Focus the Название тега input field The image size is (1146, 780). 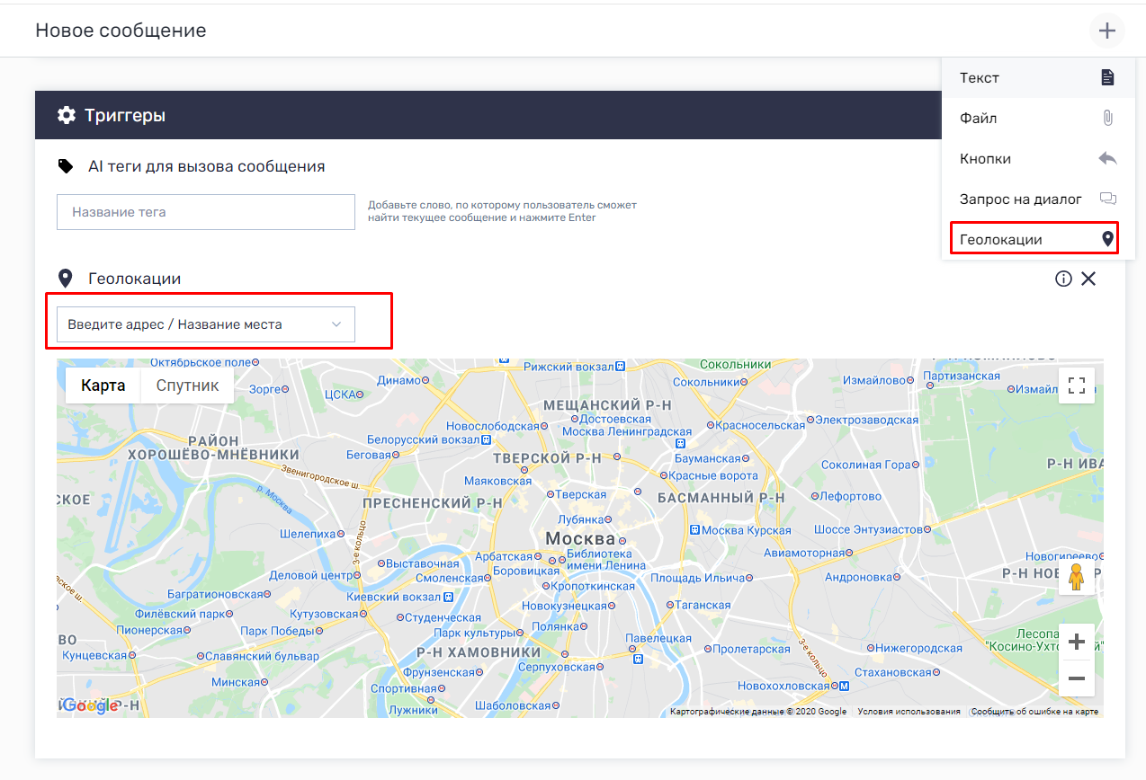[206, 212]
